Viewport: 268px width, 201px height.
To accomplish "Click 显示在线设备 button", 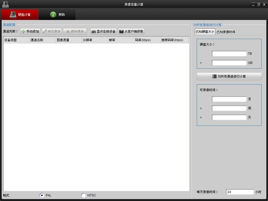I will (x=104, y=31).
